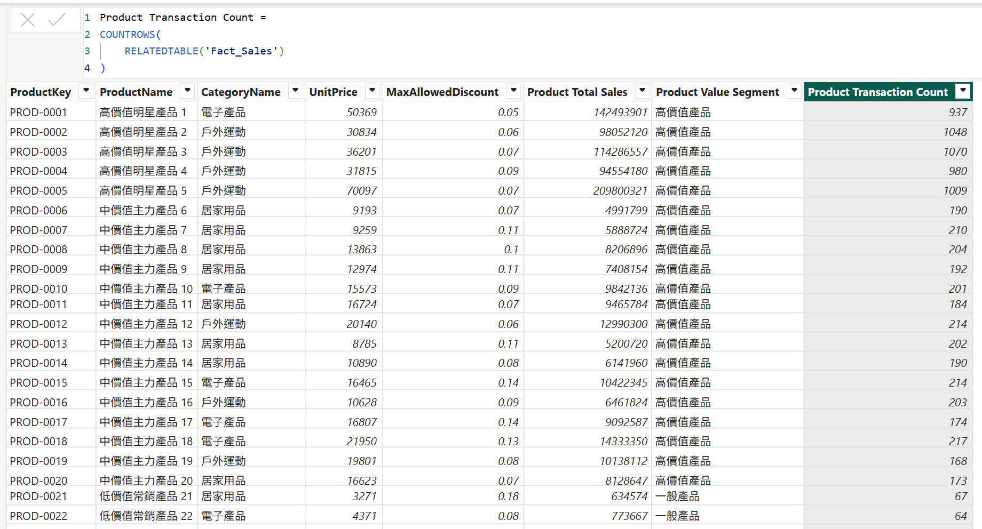Viewport: 982px width, 529px height.
Task: Open Product Value Segment filter dropdown
Action: click(794, 91)
